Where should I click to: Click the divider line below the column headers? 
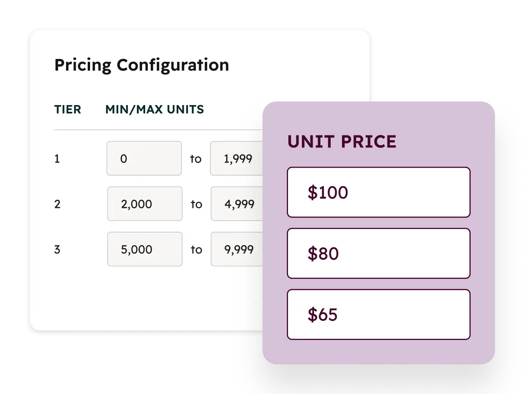coord(157,130)
